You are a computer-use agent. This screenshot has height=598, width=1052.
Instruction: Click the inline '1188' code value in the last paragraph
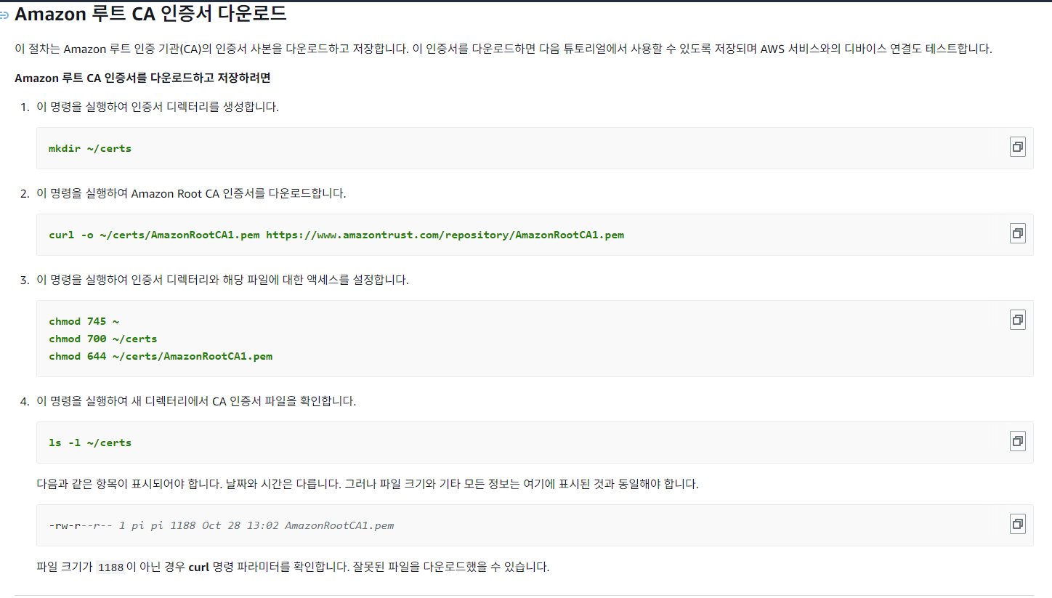(110, 567)
